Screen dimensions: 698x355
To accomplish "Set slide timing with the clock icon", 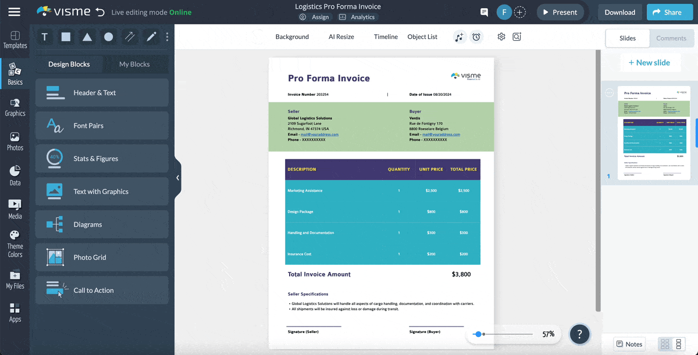I will tap(476, 37).
